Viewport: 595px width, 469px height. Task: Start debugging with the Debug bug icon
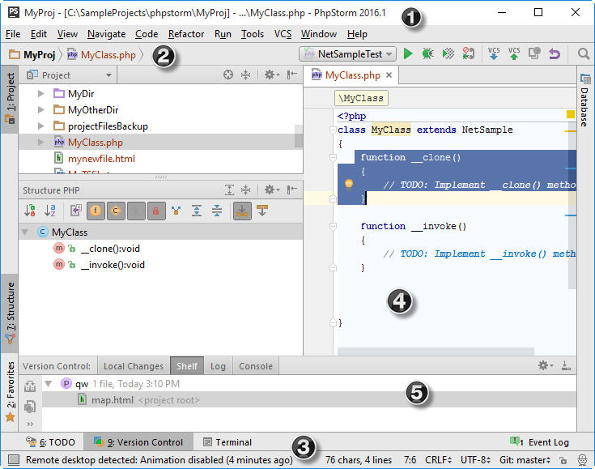tap(427, 54)
